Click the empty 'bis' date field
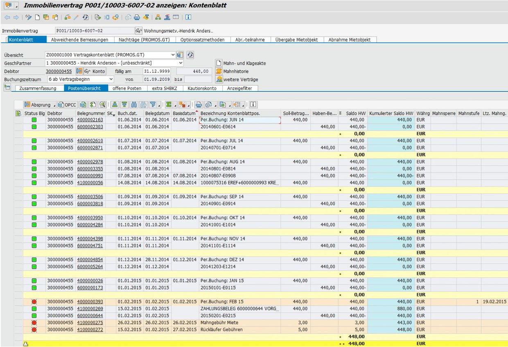The height and width of the screenshot is (347, 508). click(198, 79)
